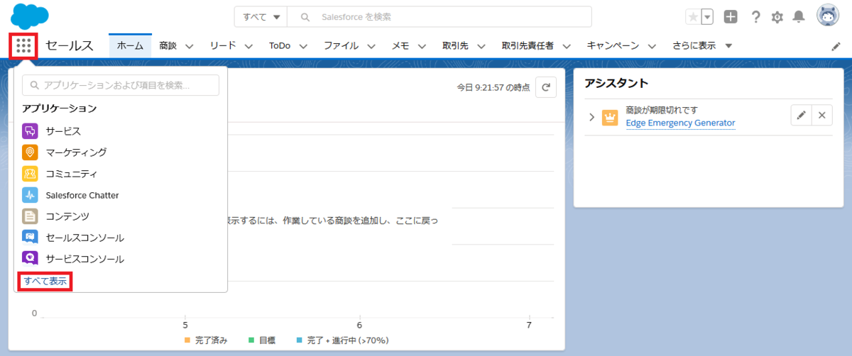Select the ホーム tab
Viewport: 852px width, 356px height.
coord(130,46)
